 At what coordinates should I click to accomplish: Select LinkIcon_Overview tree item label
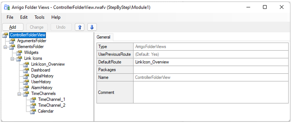(48, 64)
